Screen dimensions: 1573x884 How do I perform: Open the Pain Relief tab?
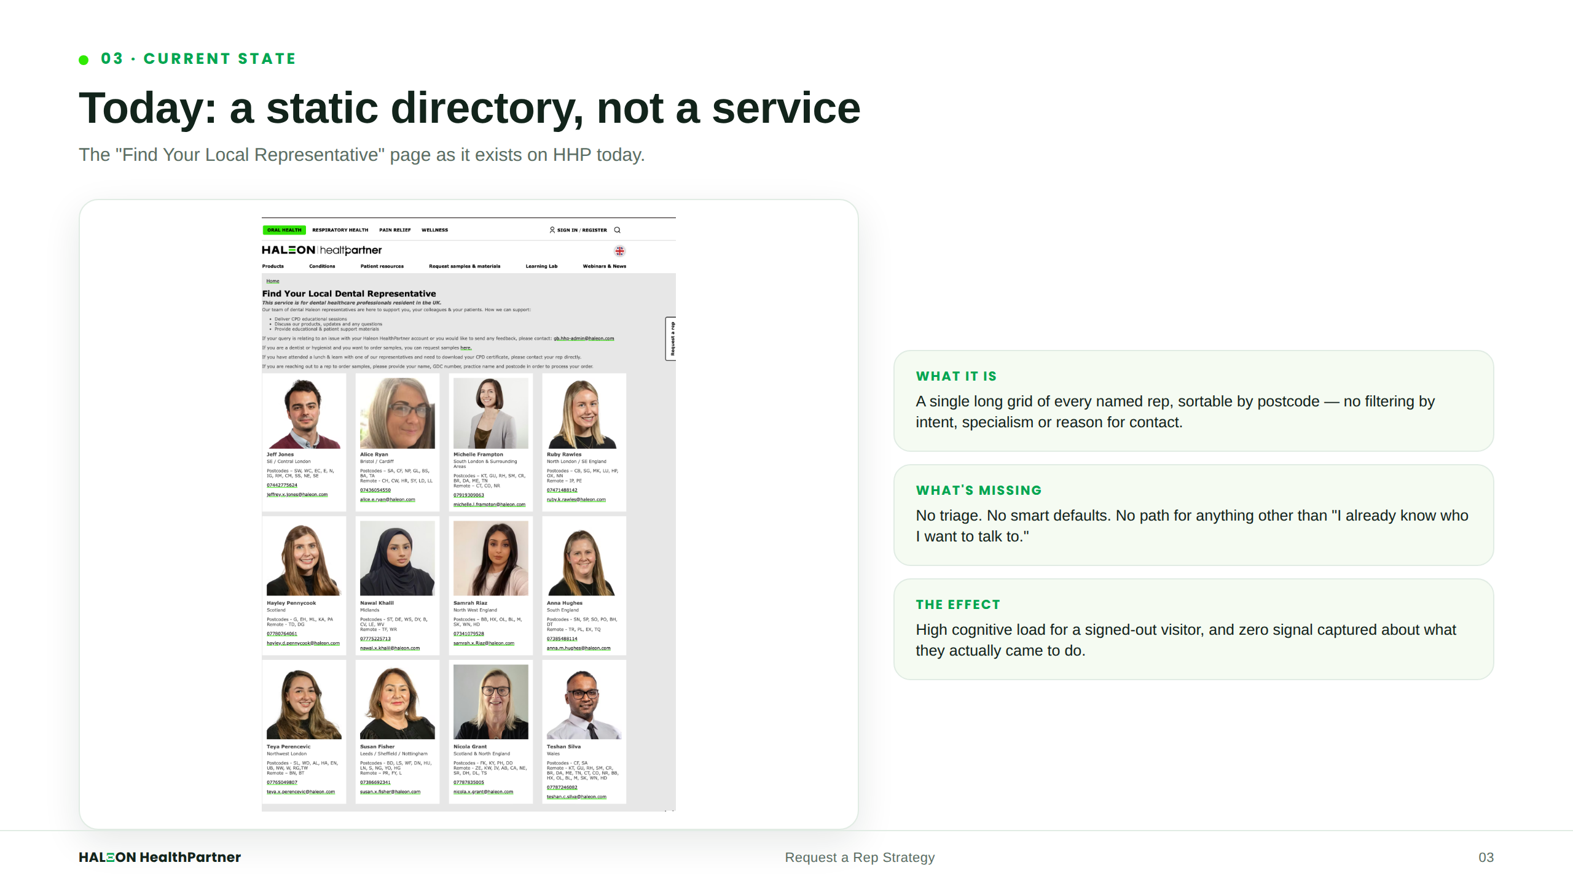click(395, 230)
